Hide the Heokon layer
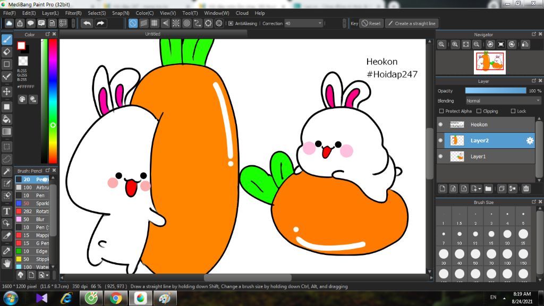544x306 pixels. pyautogui.click(x=440, y=124)
